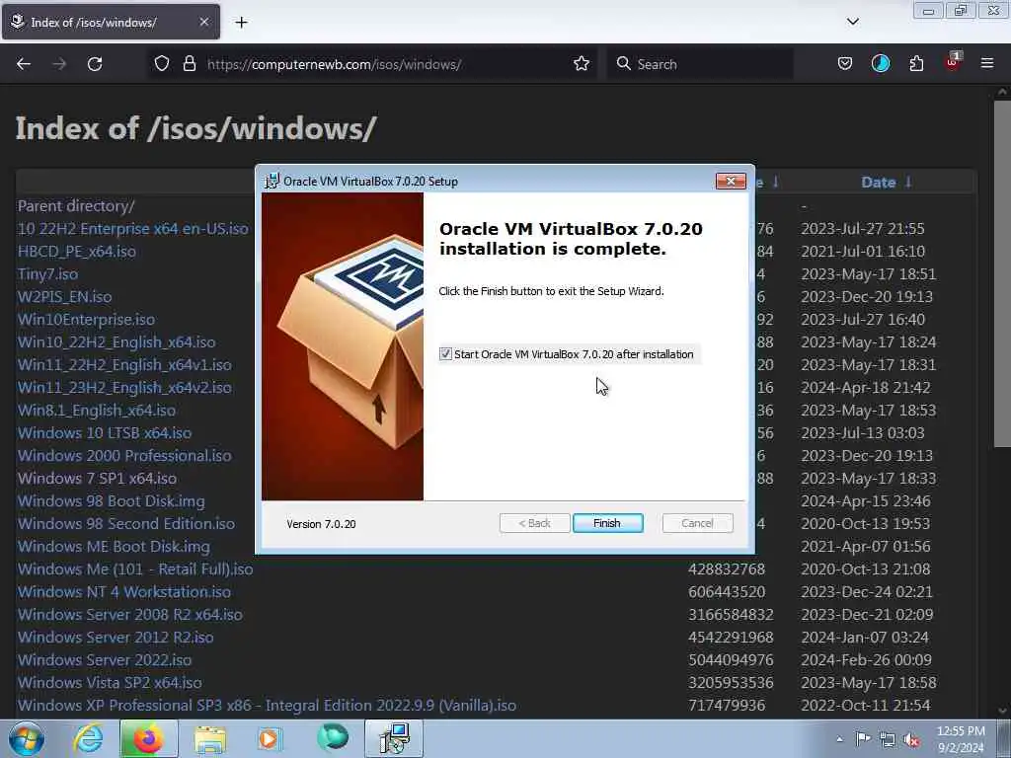Open a new tab with plus button

pyautogui.click(x=241, y=23)
